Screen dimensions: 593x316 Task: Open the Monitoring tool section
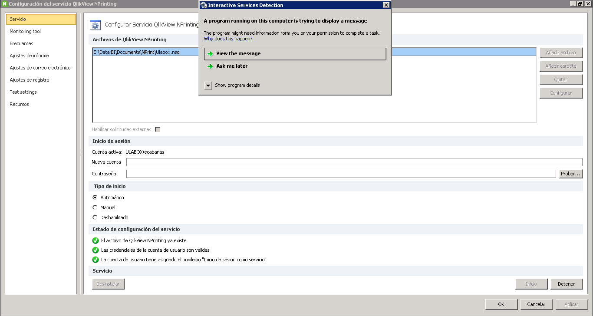(x=41, y=31)
